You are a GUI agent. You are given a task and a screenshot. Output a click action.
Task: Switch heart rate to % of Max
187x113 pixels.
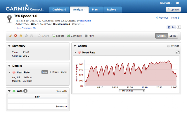pyautogui.click(x=54, y=72)
